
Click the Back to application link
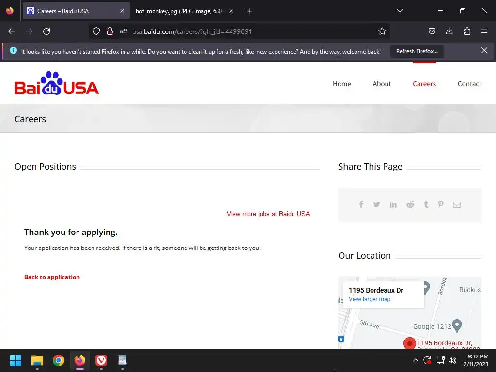pyautogui.click(x=52, y=277)
